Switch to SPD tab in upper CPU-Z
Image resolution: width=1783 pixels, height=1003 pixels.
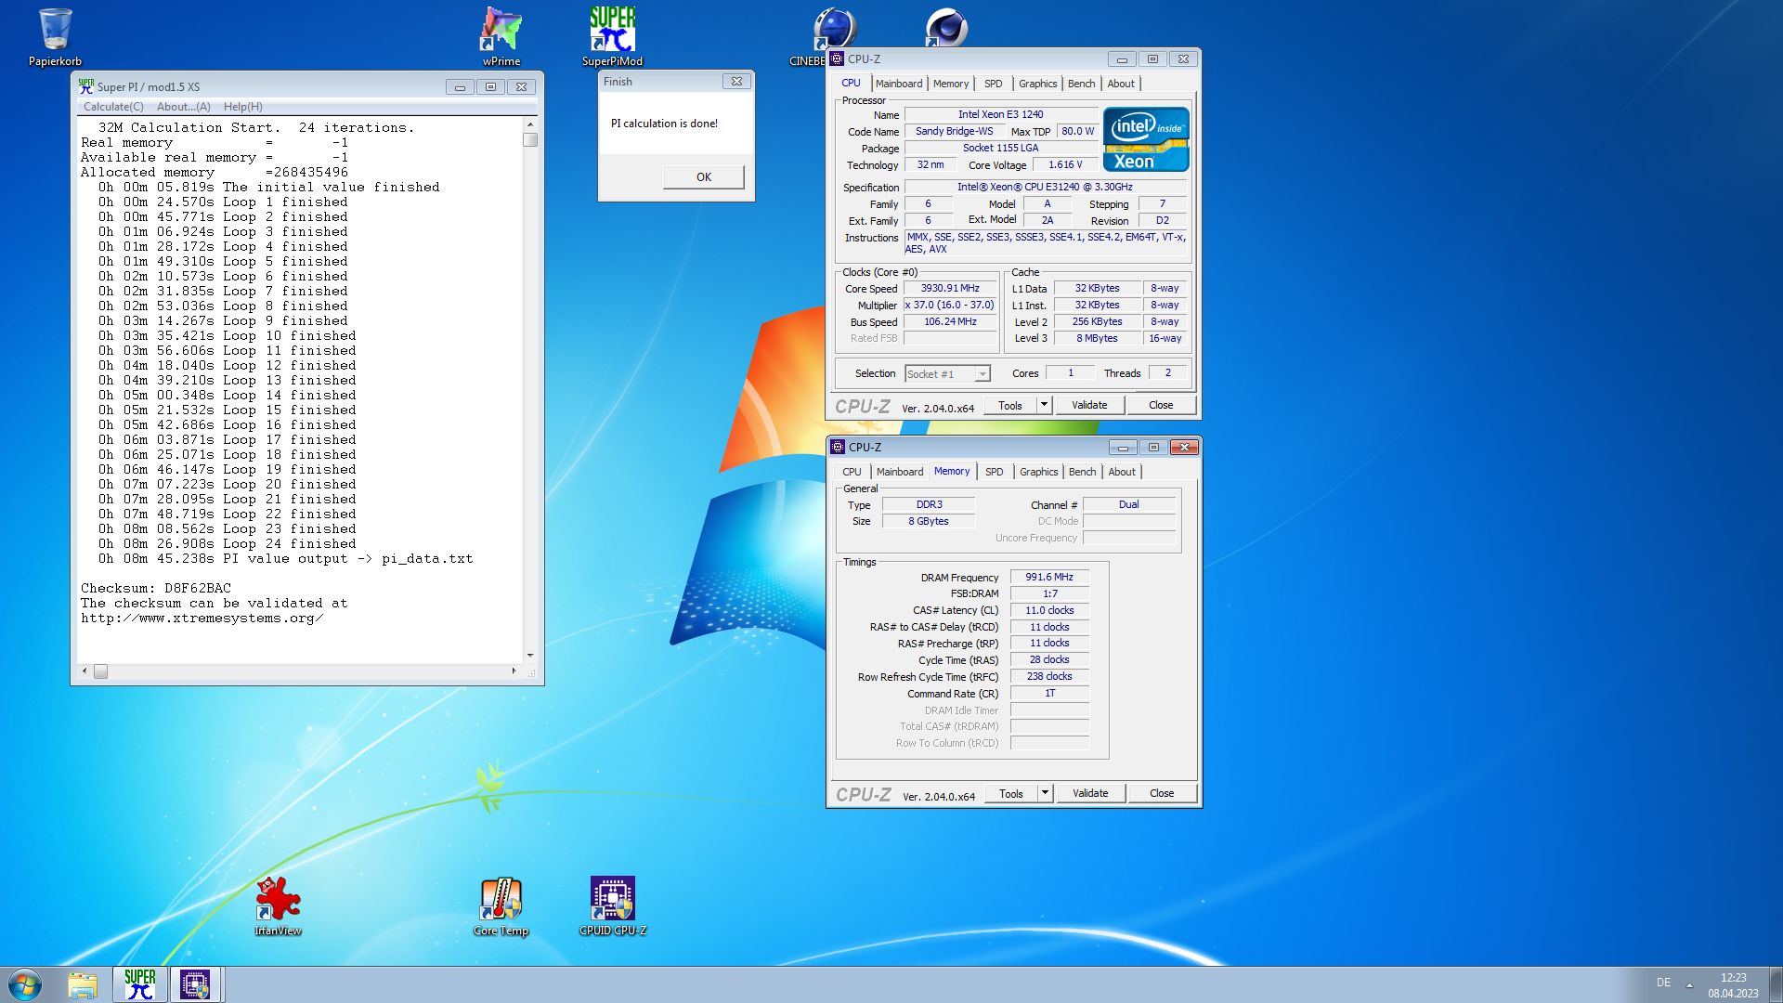tap(994, 84)
